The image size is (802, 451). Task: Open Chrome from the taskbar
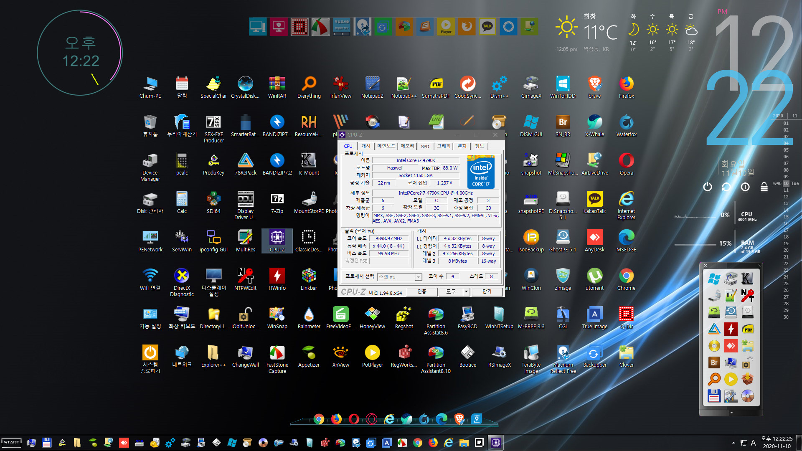click(417, 443)
